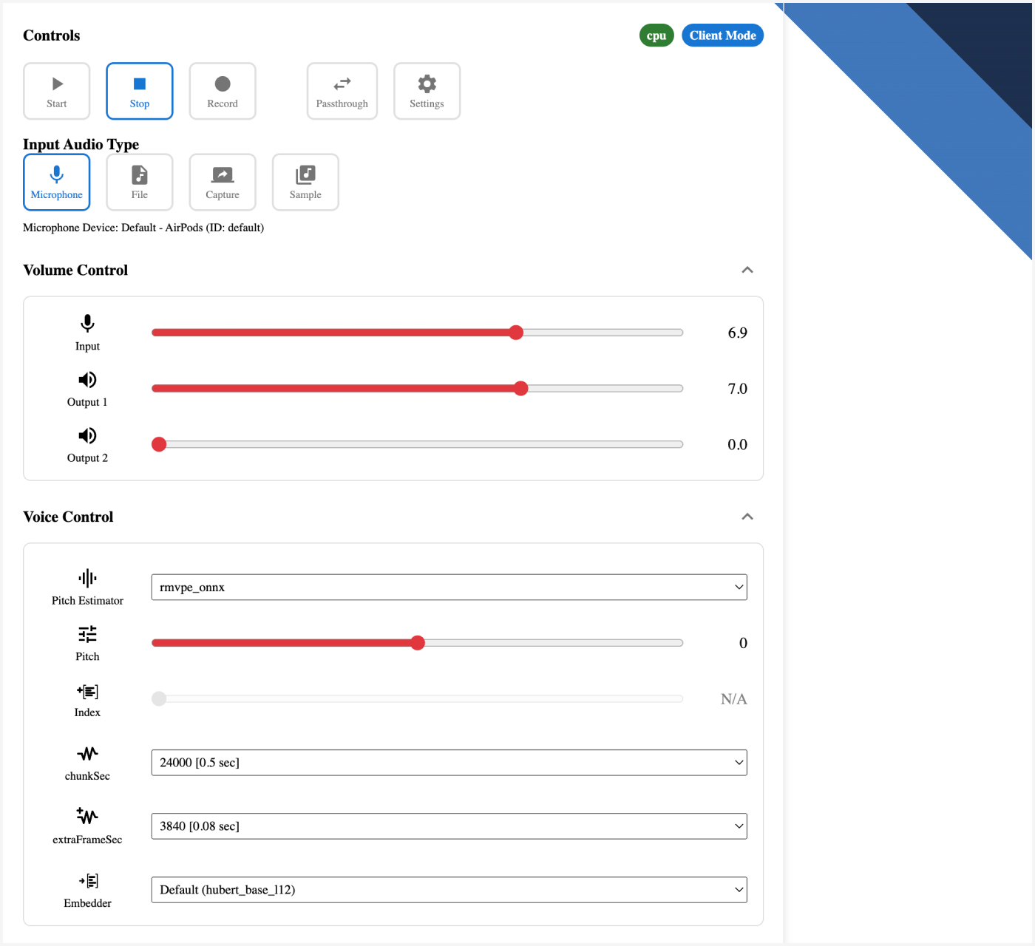Choose File as input audio type

tap(140, 182)
